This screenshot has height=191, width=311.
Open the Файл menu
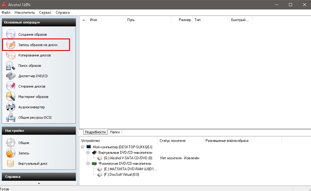coord(6,13)
